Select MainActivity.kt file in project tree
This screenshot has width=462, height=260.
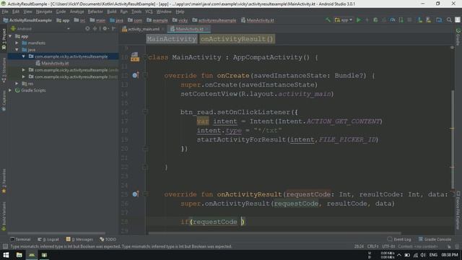click(x=55, y=63)
